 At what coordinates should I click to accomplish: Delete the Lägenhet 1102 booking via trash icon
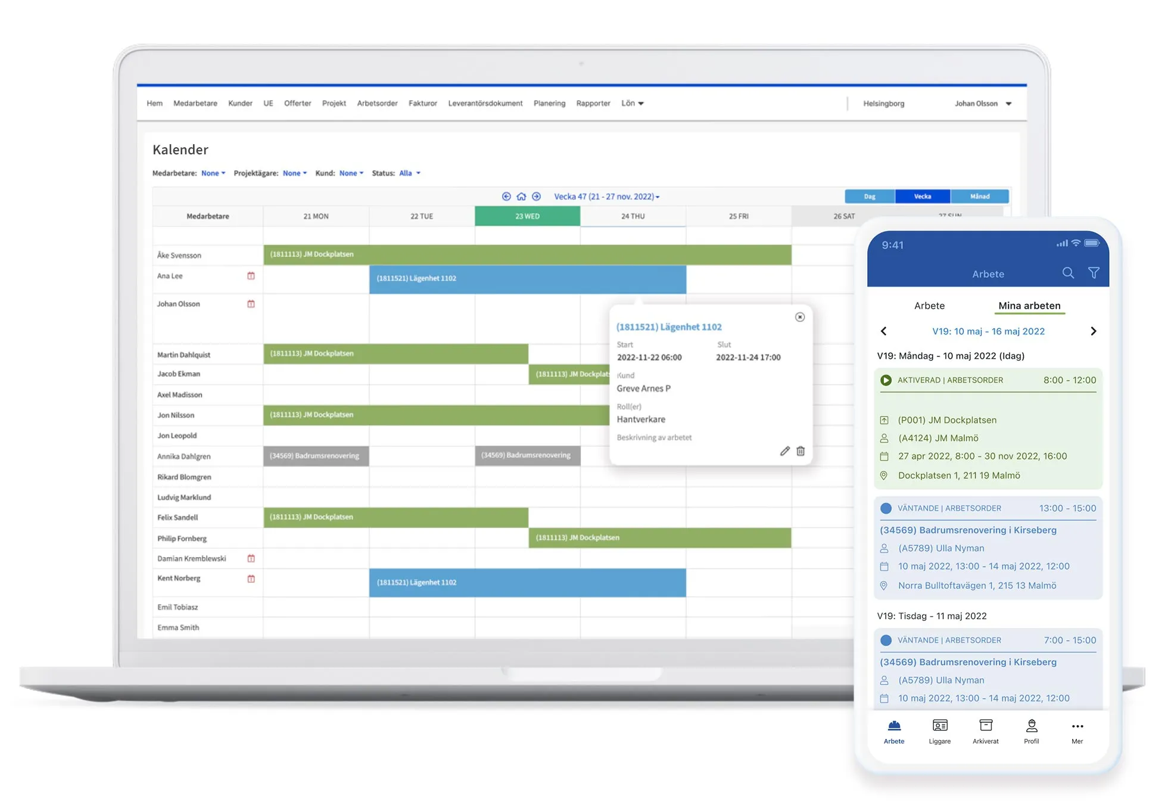pos(801,451)
